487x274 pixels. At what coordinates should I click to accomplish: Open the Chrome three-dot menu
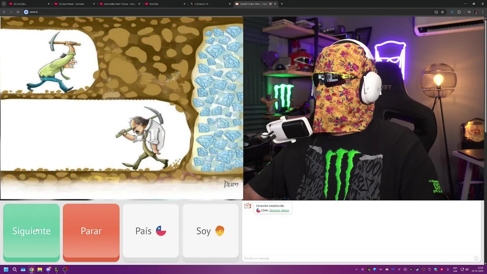(483, 12)
